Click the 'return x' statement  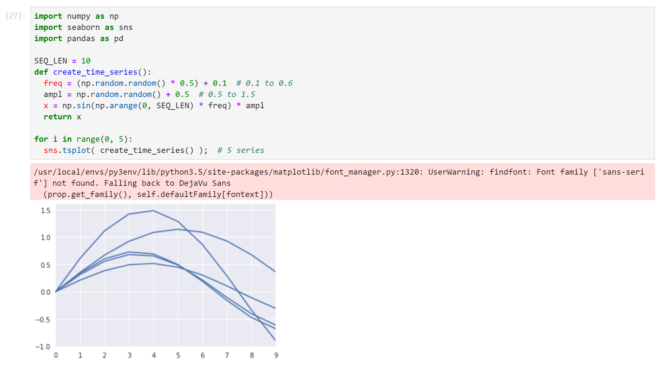[62, 117]
